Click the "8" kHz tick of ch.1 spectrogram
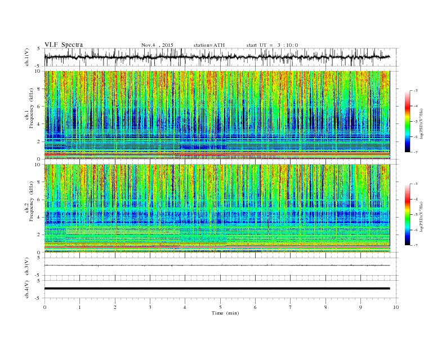 [x=39, y=89]
